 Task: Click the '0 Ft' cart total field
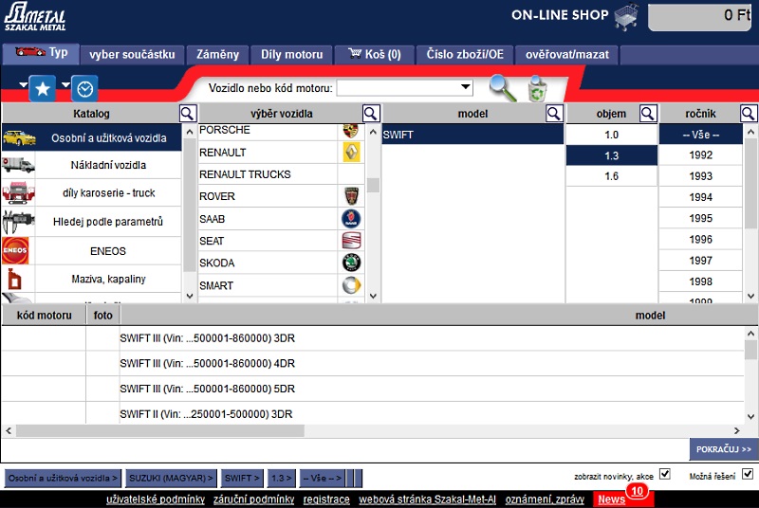(x=700, y=16)
